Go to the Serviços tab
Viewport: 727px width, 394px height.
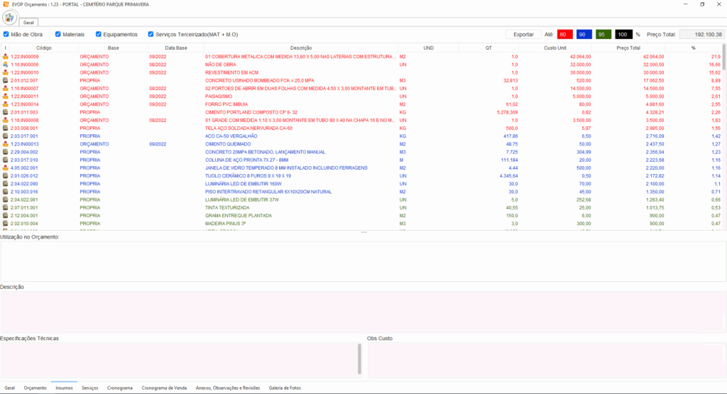click(x=89, y=388)
